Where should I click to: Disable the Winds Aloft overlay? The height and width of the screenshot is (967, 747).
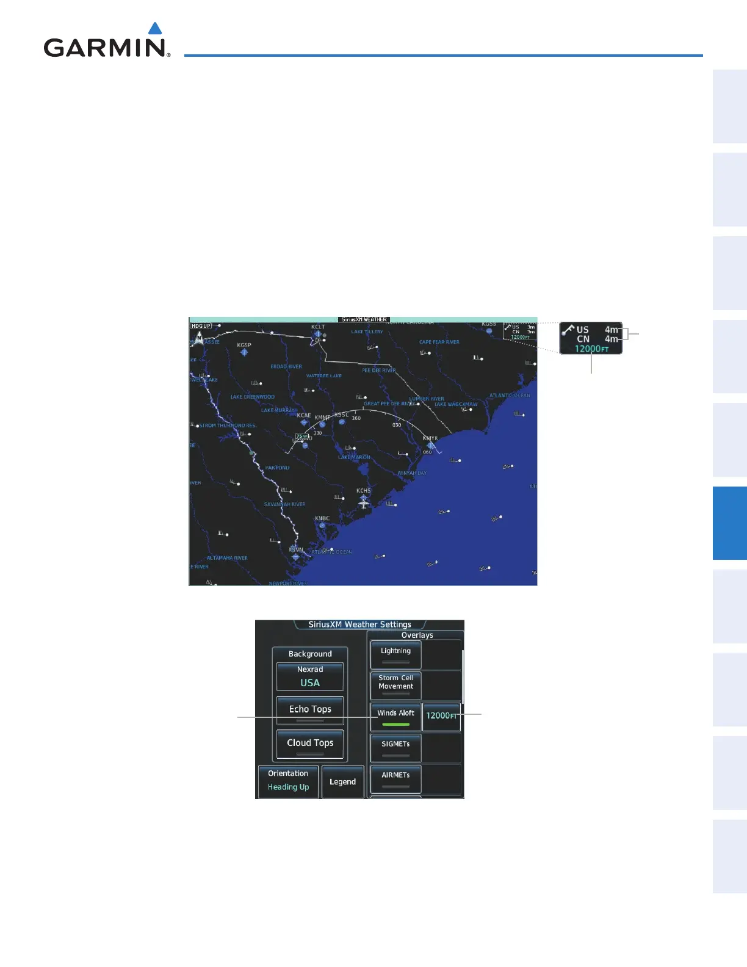(395, 717)
